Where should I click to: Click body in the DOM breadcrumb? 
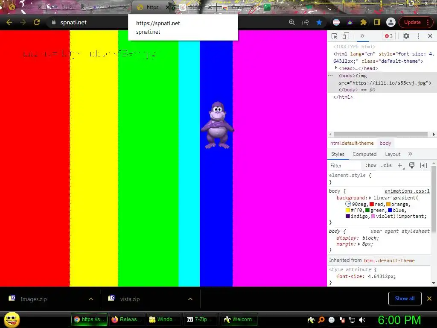pyautogui.click(x=385, y=143)
